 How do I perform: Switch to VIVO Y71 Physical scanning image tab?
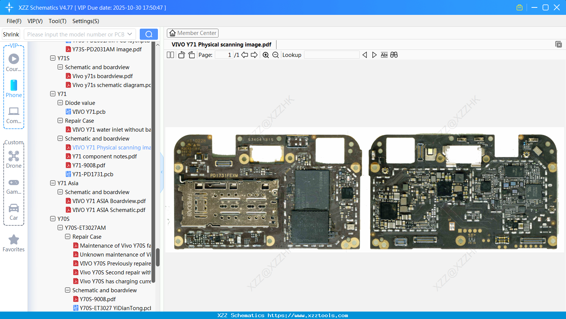(x=221, y=44)
